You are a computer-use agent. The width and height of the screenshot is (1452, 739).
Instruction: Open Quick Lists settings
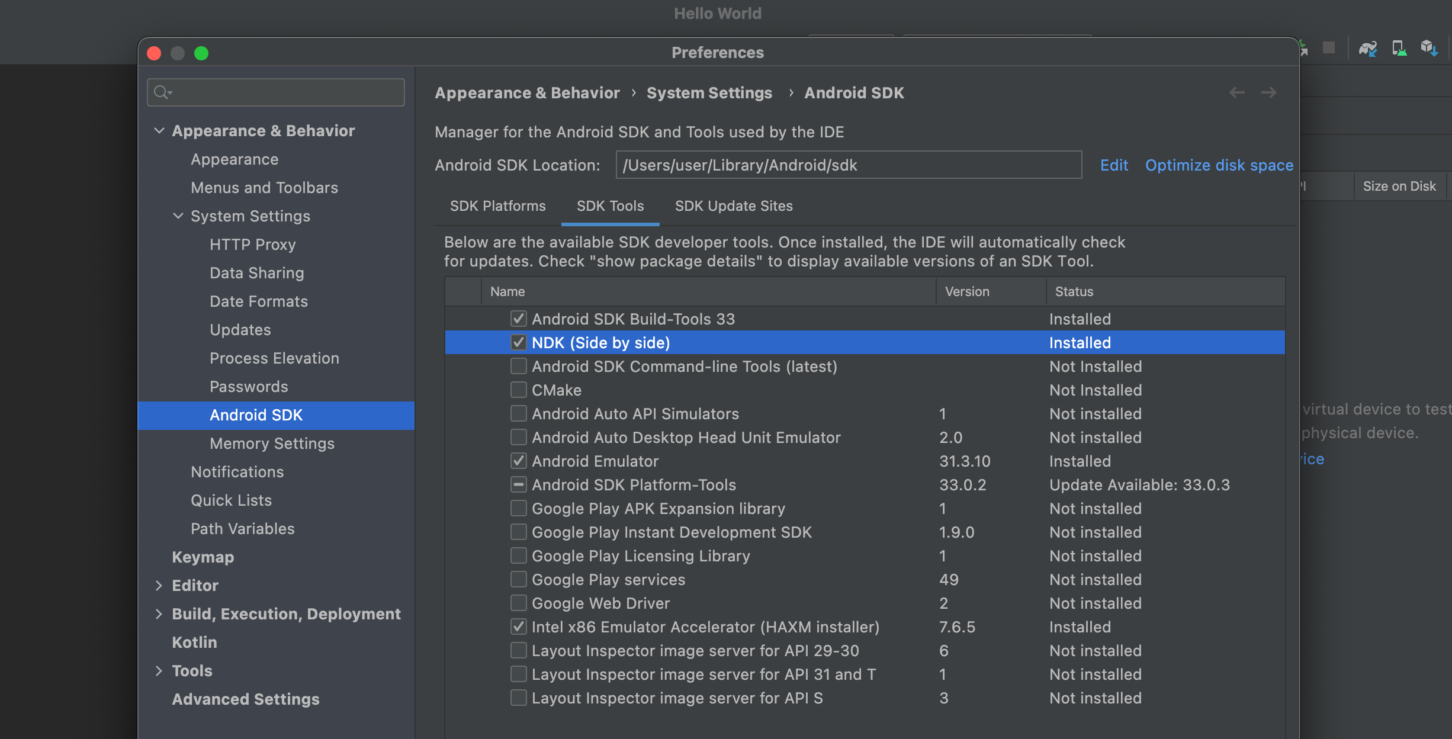pos(231,500)
